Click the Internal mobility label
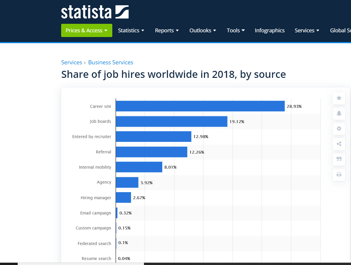The height and width of the screenshot is (265, 351). pyautogui.click(x=95, y=167)
